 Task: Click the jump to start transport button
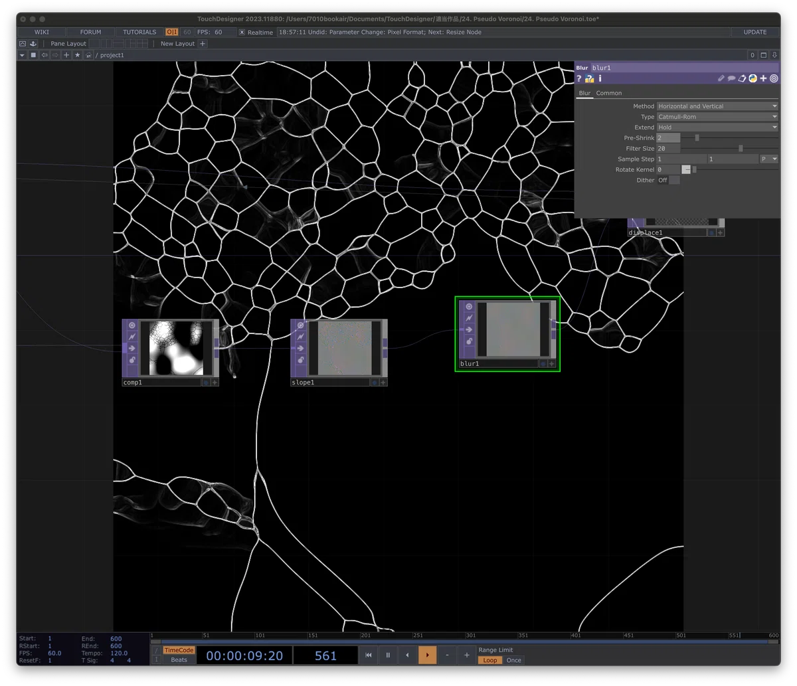pos(369,655)
